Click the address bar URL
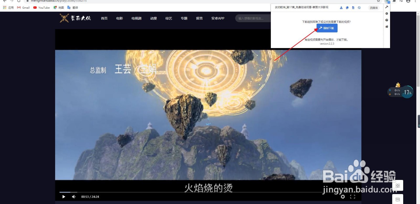 tap(59, 1)
